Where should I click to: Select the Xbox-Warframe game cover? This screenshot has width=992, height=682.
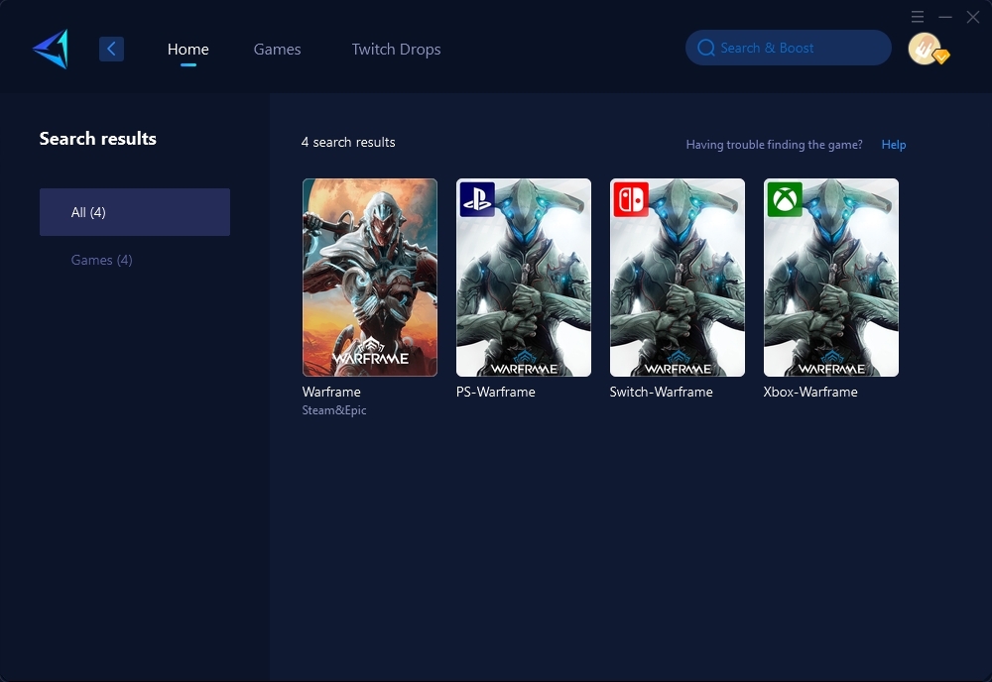pos(831,278)
